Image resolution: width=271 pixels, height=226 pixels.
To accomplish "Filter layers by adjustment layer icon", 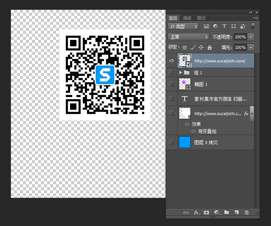I will 215,26.
